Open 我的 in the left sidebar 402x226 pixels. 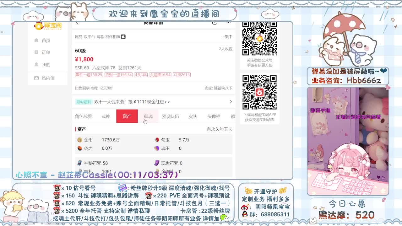click(46, 64)
